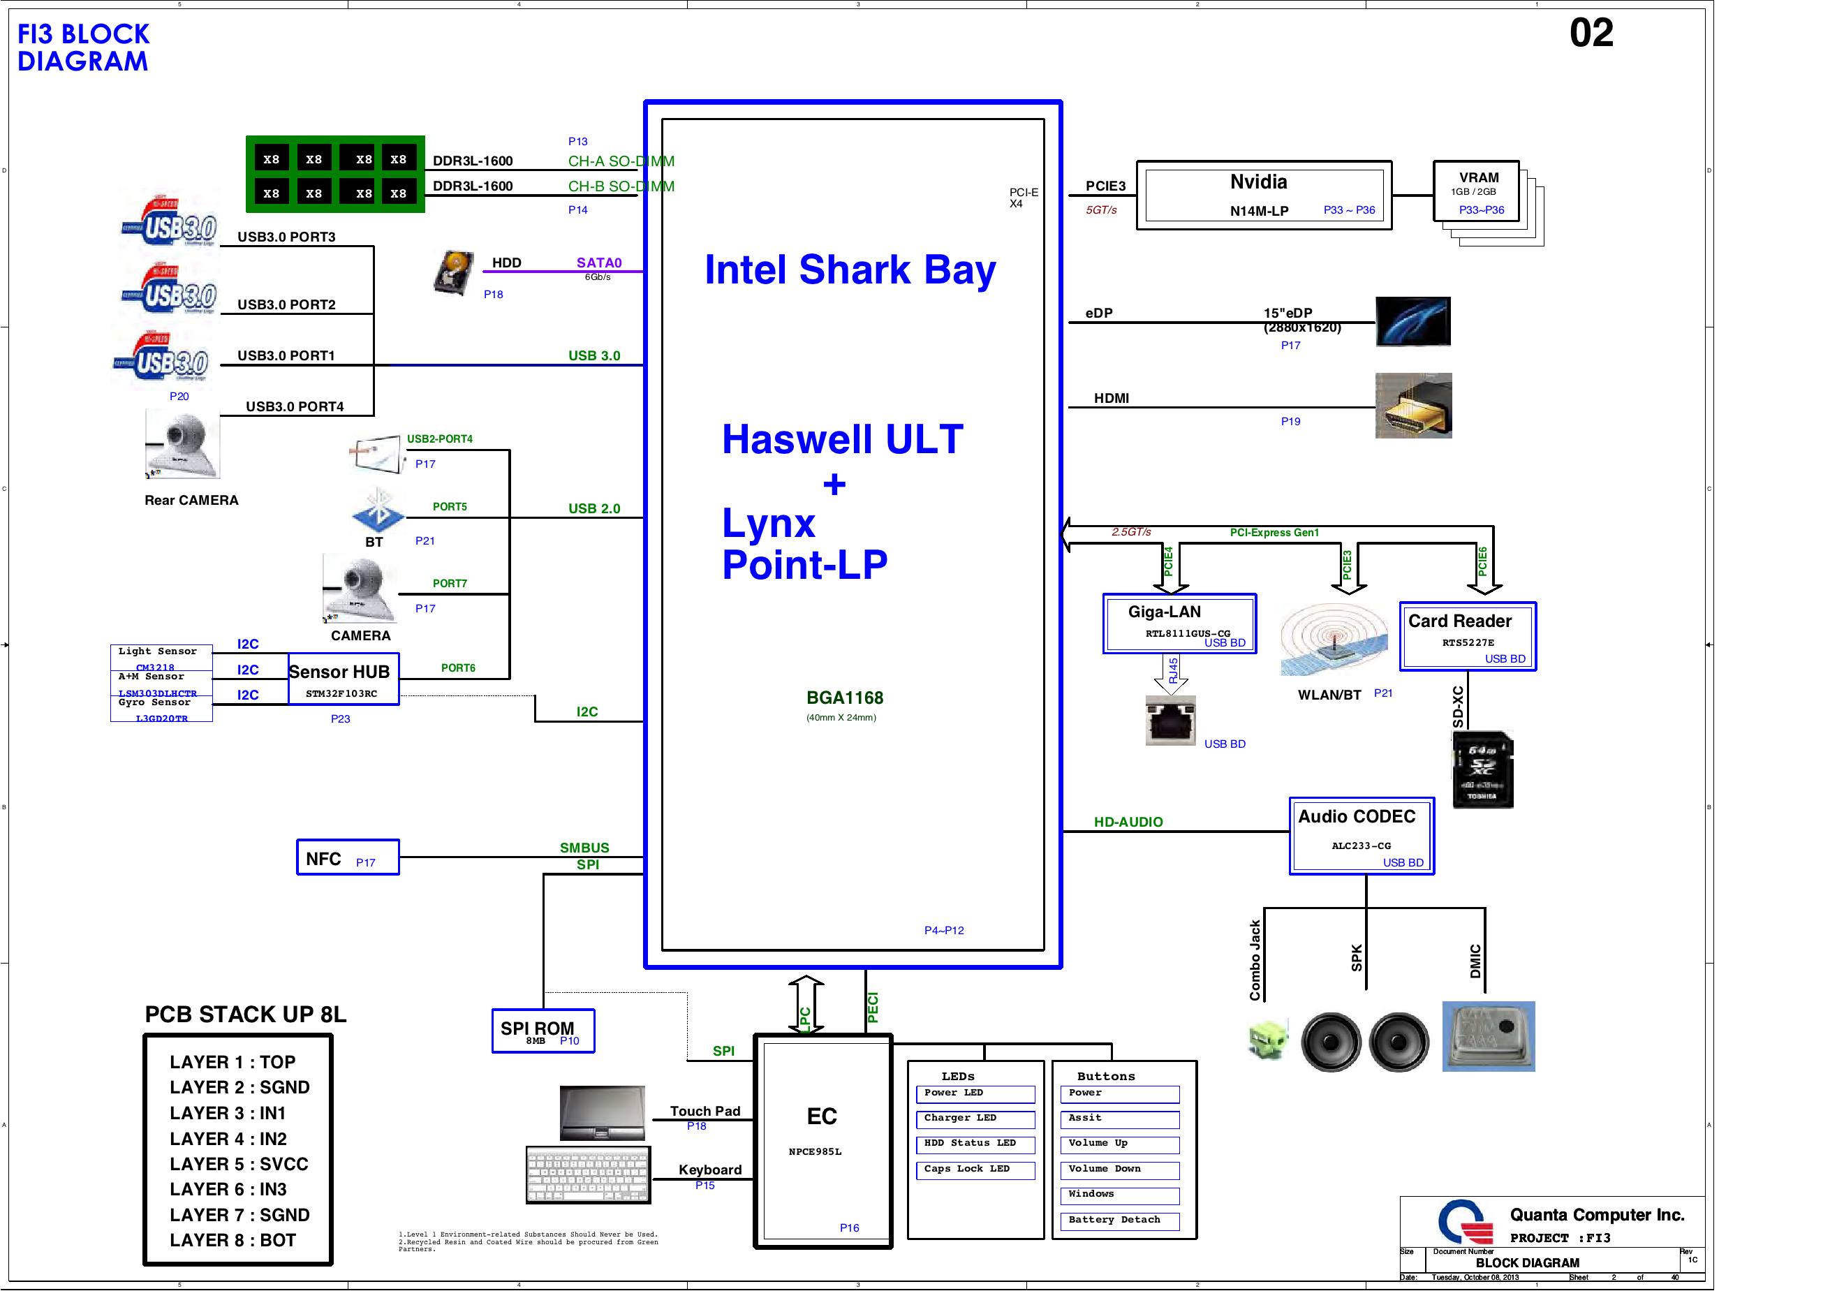The height and width of the screenshot is (1298, 1837).
Task: Click the left speaker icon
Action: pyautogui.click(x=1331, y=1042)
